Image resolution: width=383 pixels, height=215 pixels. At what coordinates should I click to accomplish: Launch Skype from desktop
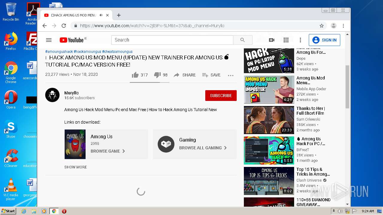point(11,129)
